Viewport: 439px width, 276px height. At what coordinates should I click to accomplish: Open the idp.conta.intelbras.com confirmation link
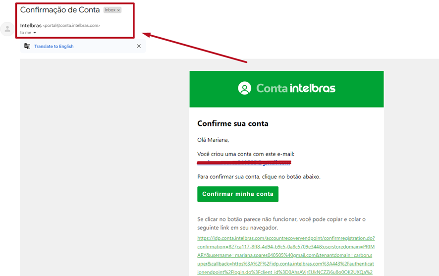coord(286,255)
